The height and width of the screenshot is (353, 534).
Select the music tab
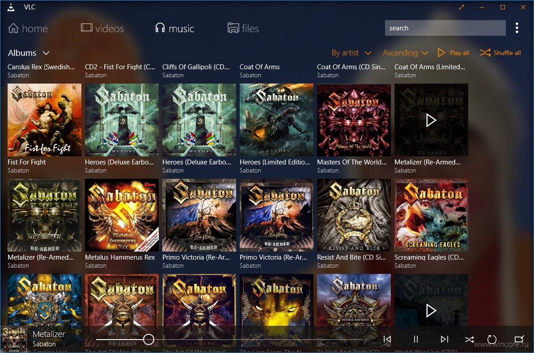174,28
